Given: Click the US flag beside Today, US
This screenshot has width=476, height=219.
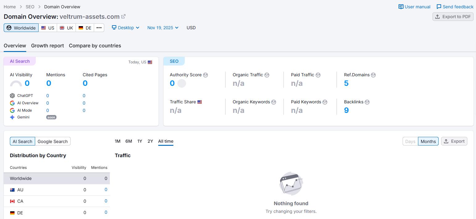Looking at the screenshot, I should pos(150,62).
